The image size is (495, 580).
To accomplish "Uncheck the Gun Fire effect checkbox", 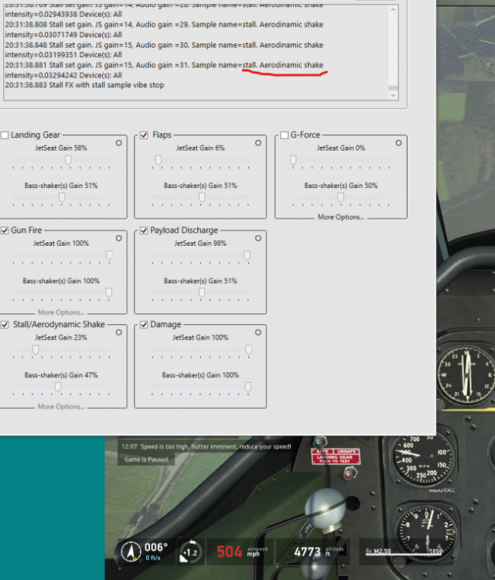I will coord(5,230).
